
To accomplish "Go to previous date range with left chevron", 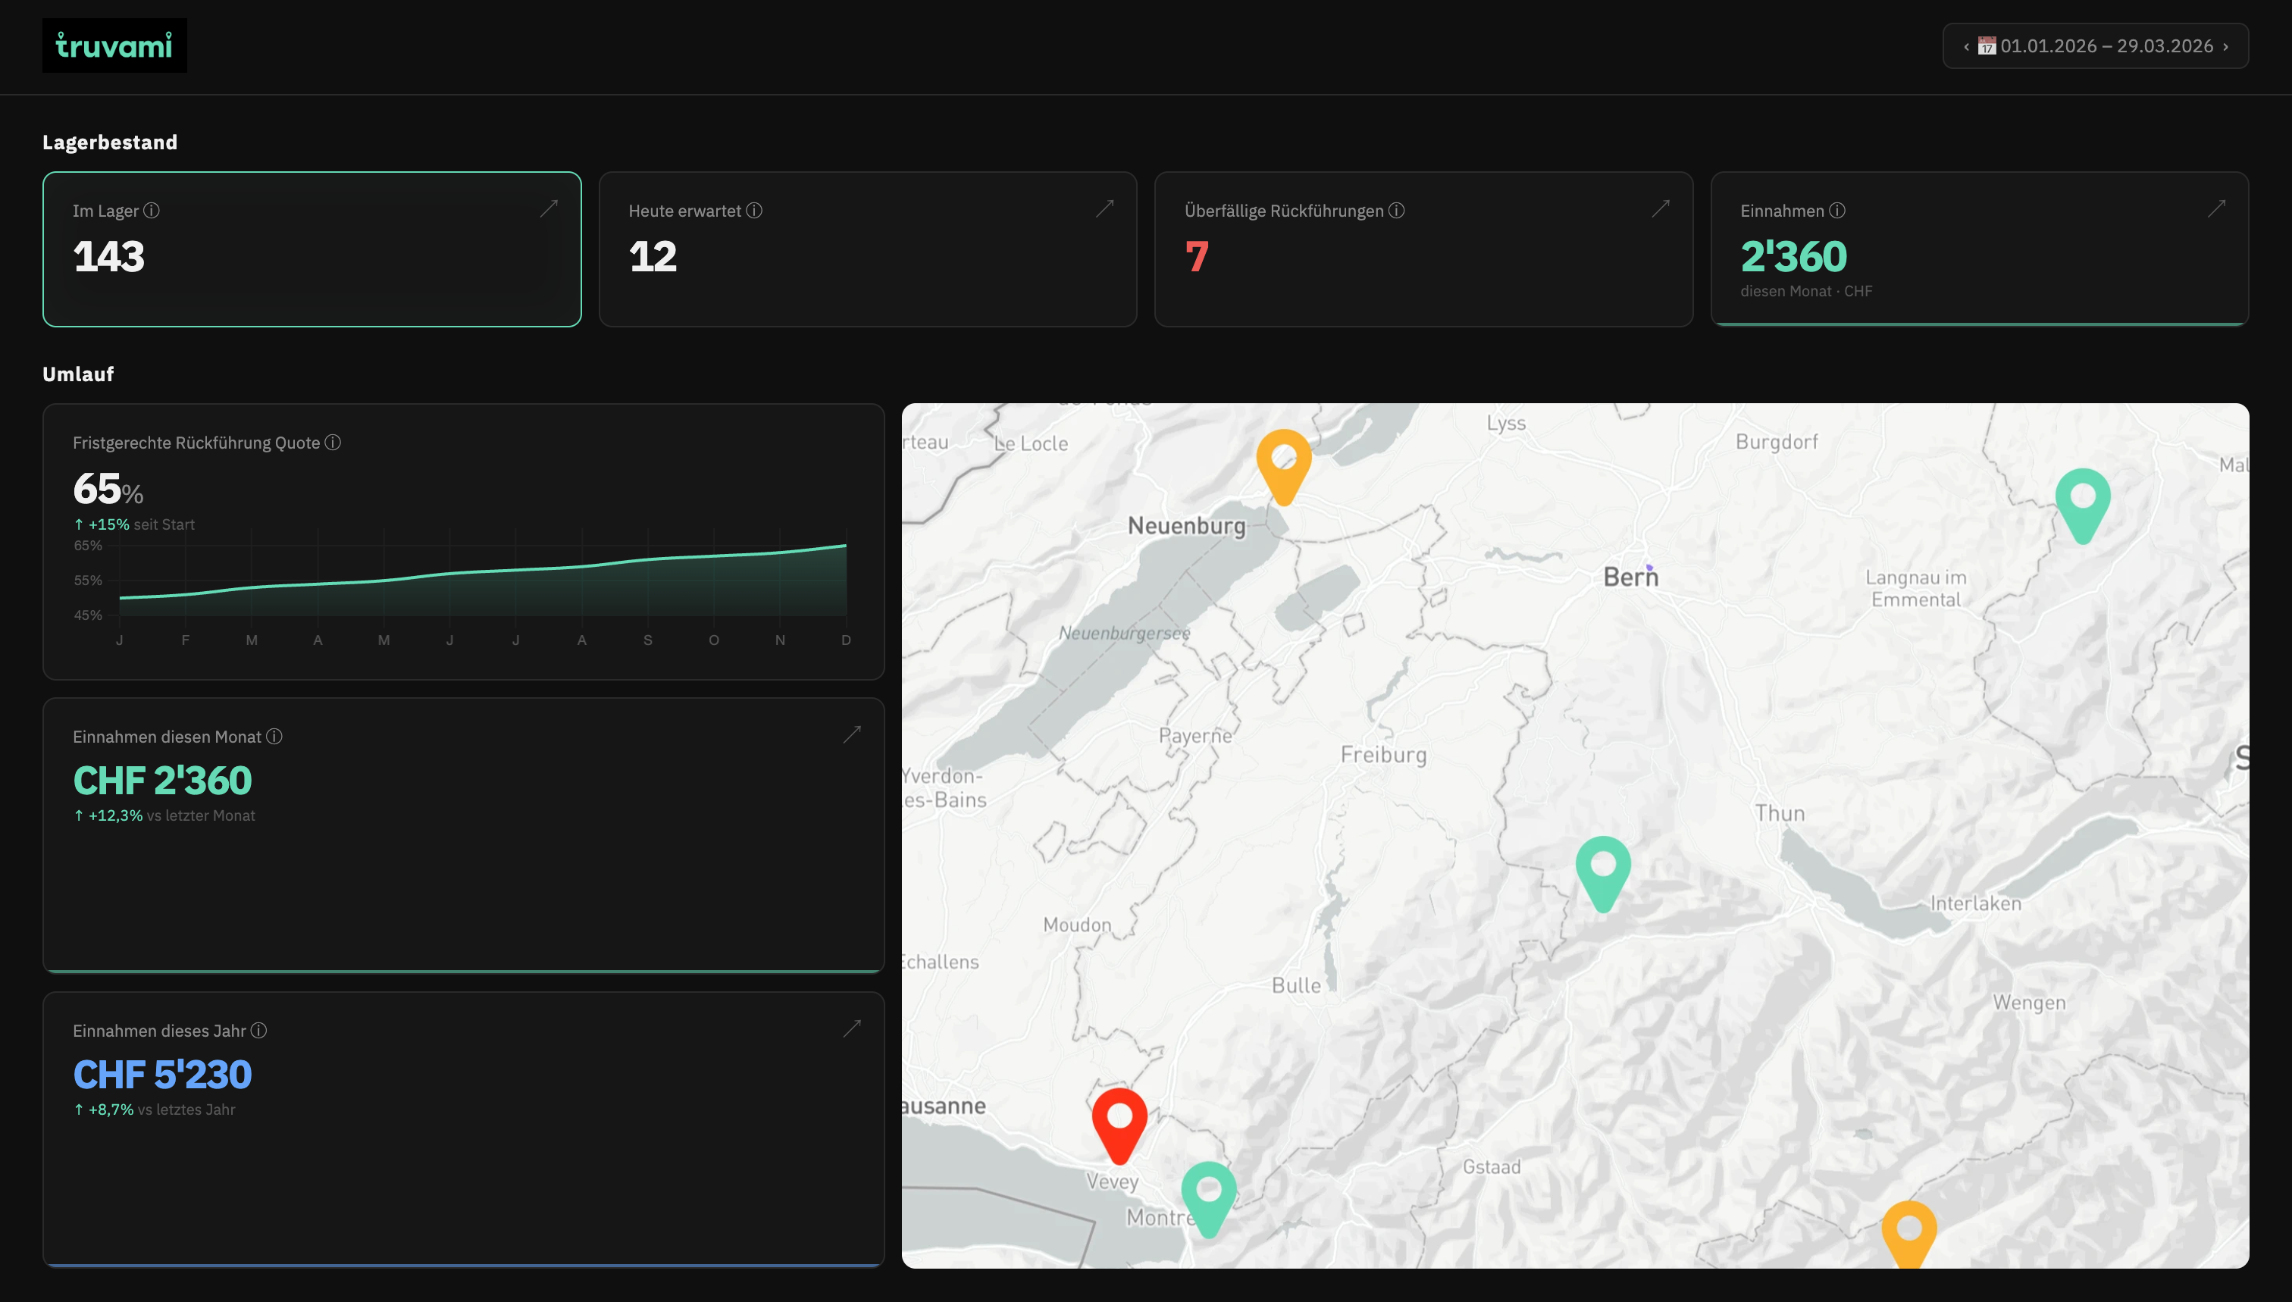I will point(1965,46).
